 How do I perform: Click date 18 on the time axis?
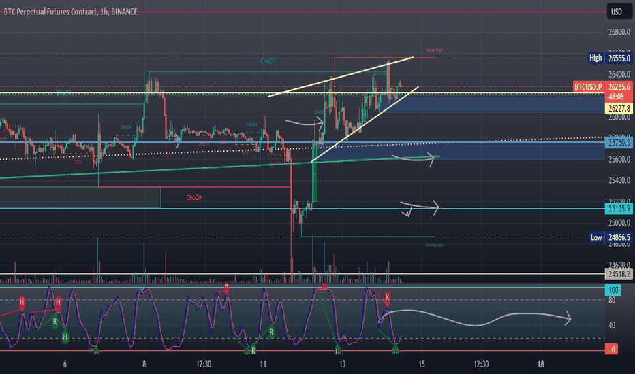click(x=541, y=364)
